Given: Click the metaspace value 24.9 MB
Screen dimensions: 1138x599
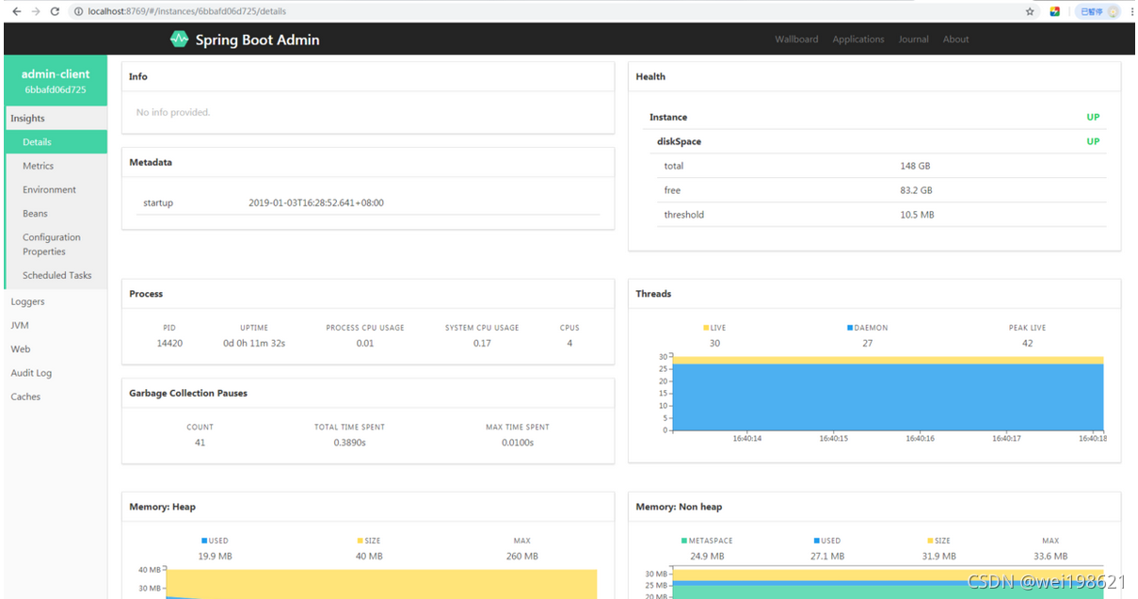Looking at the screenshot, I should tap(707, 556).
